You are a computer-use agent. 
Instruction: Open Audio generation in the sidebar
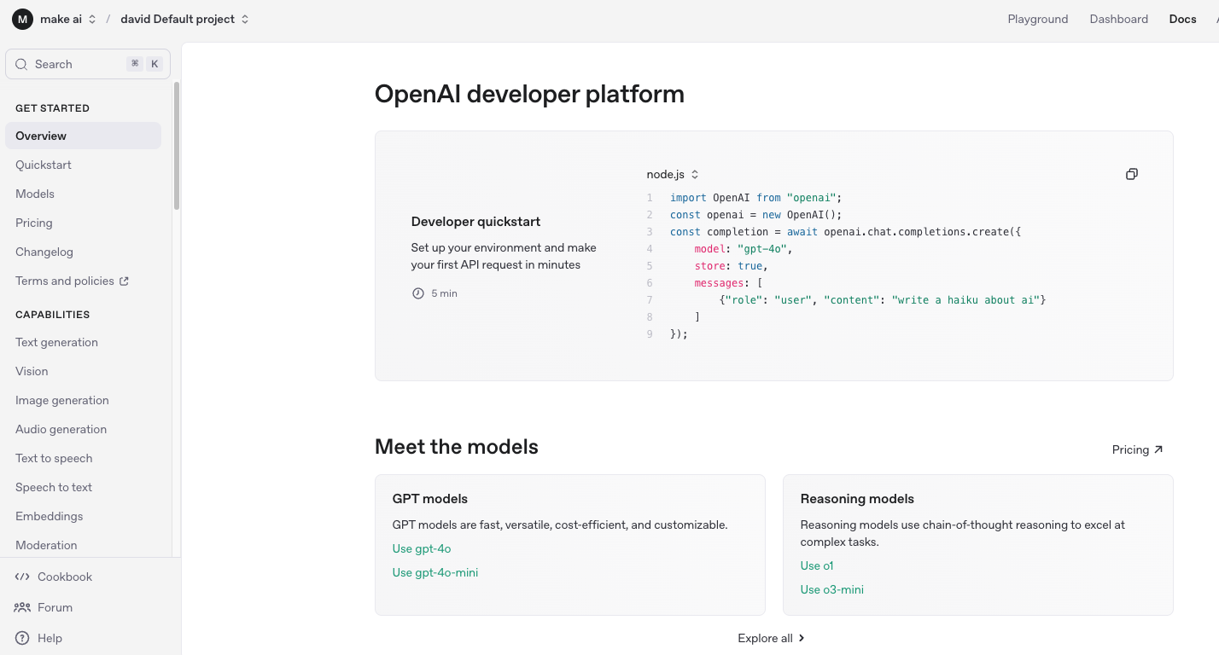click(61, 429)
